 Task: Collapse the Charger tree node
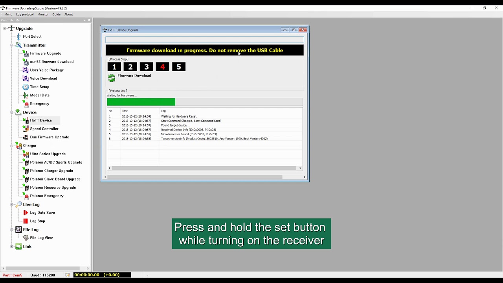click(x=12, y=146)
